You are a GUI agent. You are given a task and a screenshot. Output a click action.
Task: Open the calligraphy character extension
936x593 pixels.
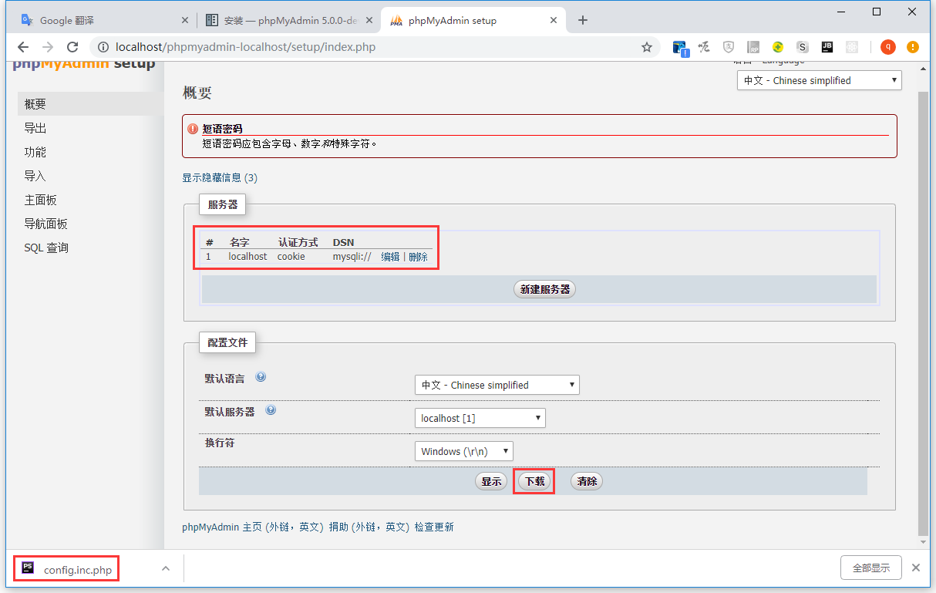coord(704,47)
